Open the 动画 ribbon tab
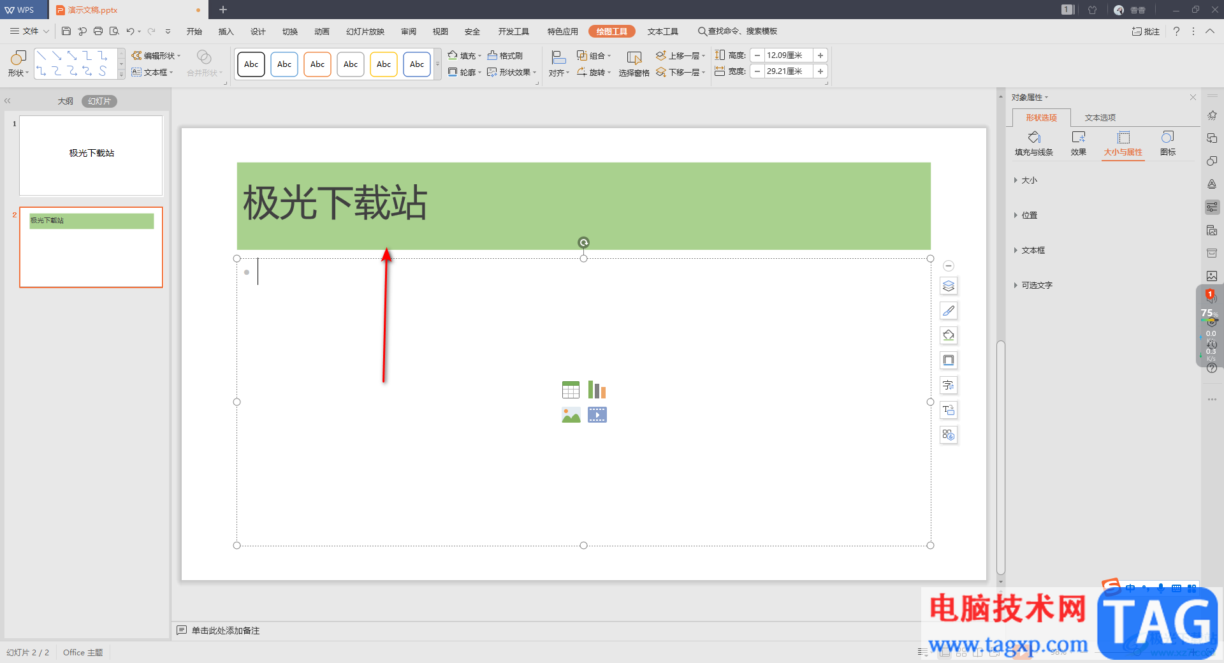This screenshot has height=663, width=1224. [322, 31]
